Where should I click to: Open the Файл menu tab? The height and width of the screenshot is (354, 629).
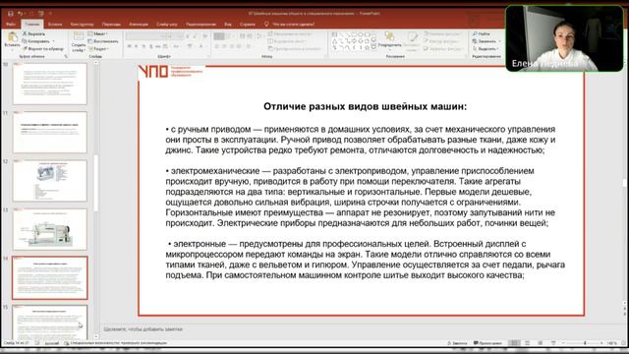point(11,24)
